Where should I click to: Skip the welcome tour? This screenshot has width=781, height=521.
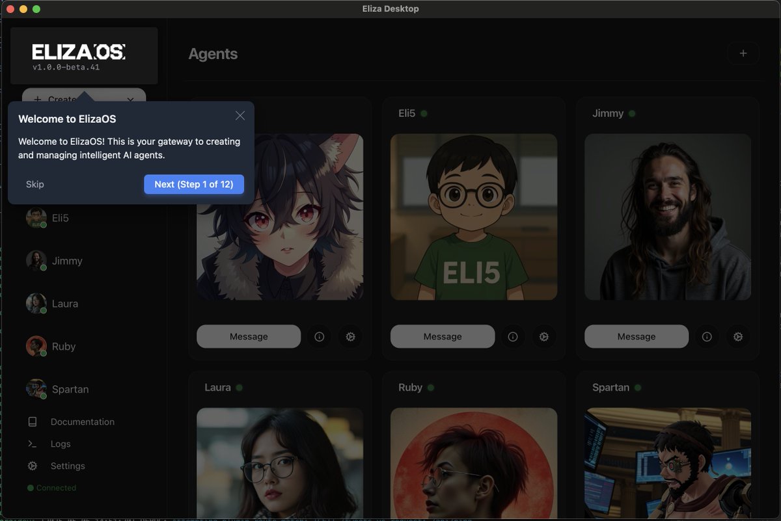(35, 184)
